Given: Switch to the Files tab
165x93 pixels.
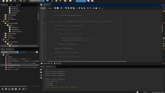Looking at the screenshot, I should 11,5.
